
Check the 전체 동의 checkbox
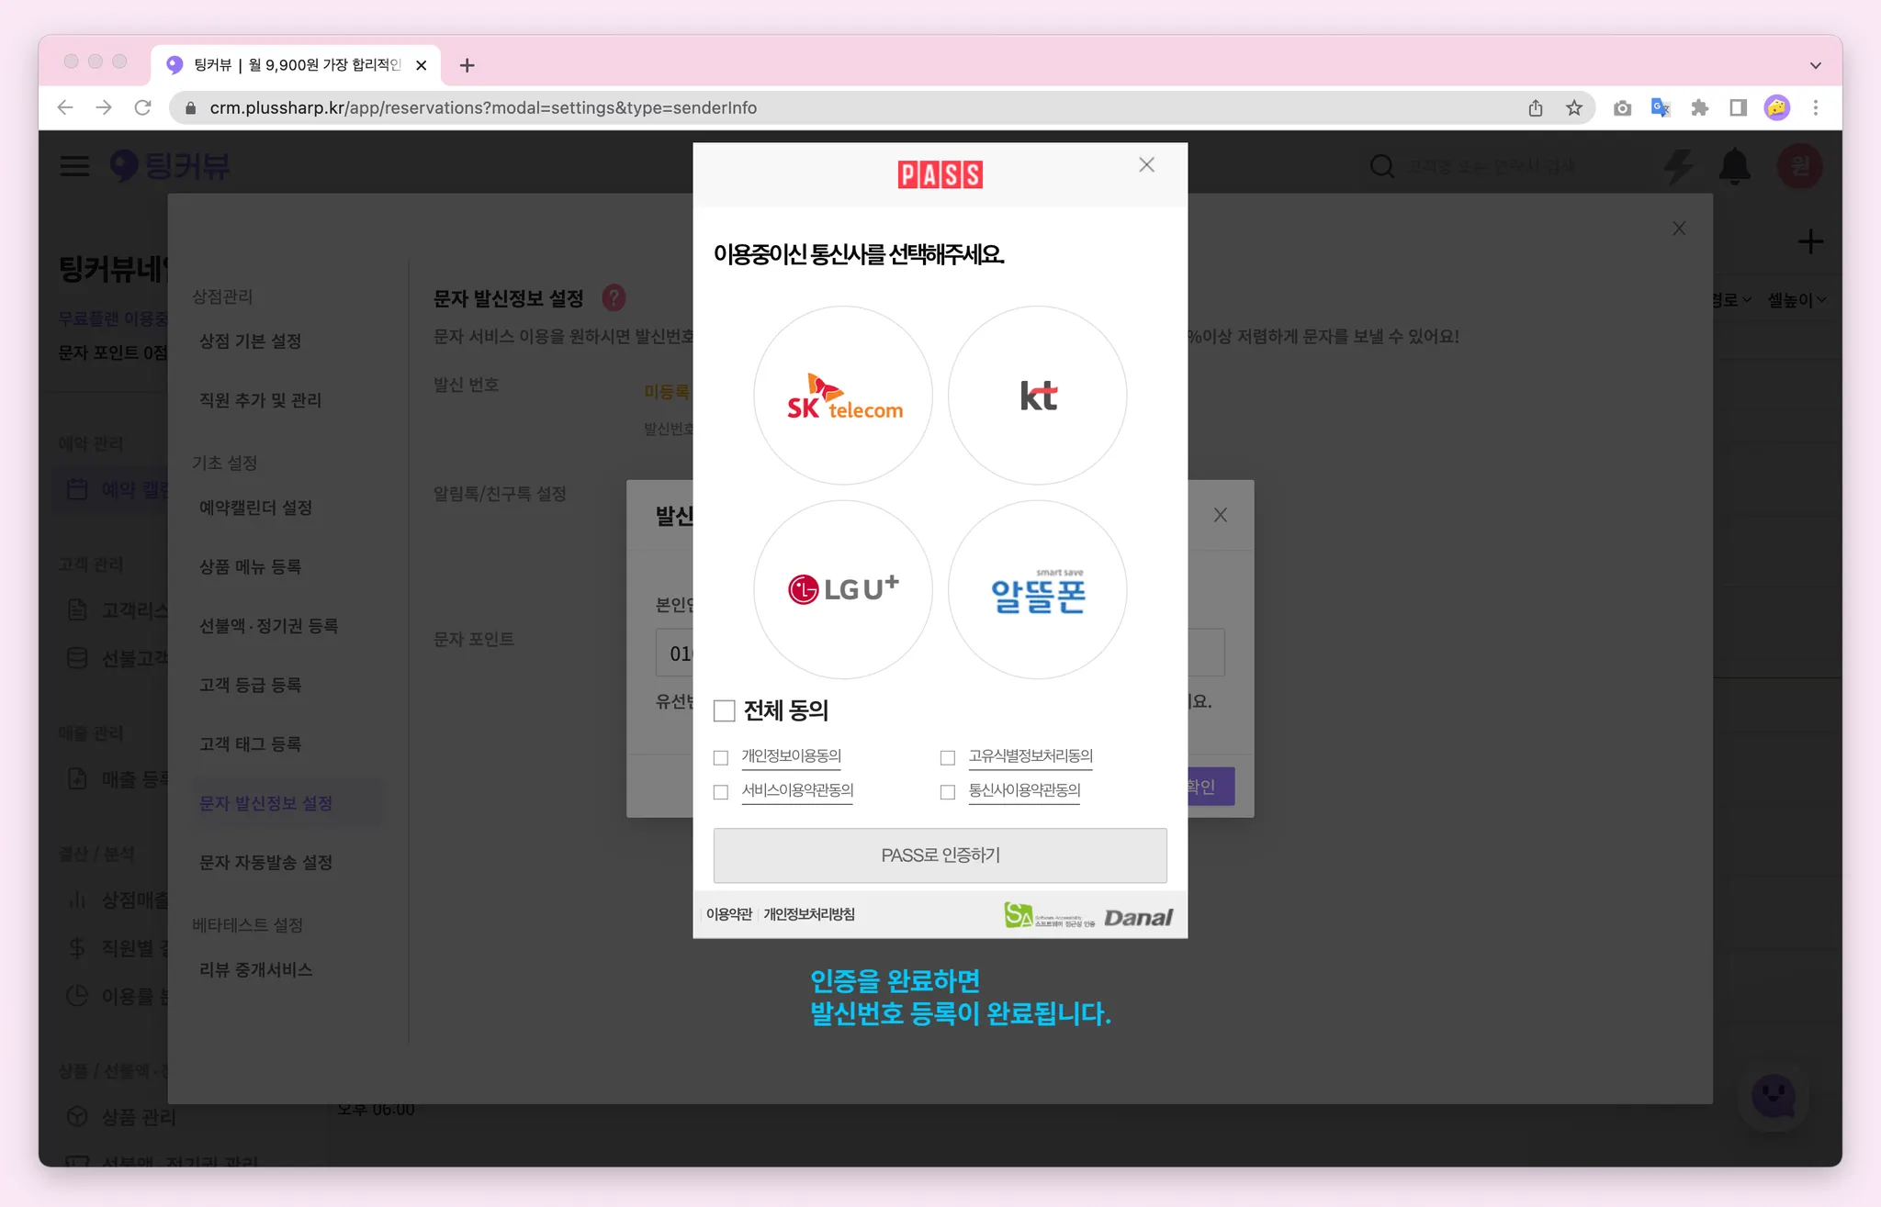[725, 710]
